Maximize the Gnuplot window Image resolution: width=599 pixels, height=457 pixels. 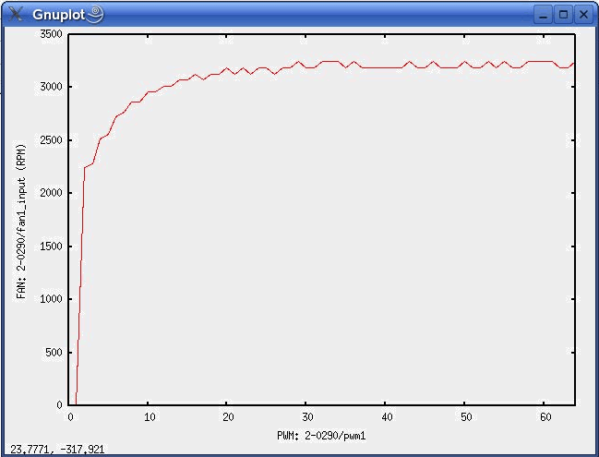562,14
